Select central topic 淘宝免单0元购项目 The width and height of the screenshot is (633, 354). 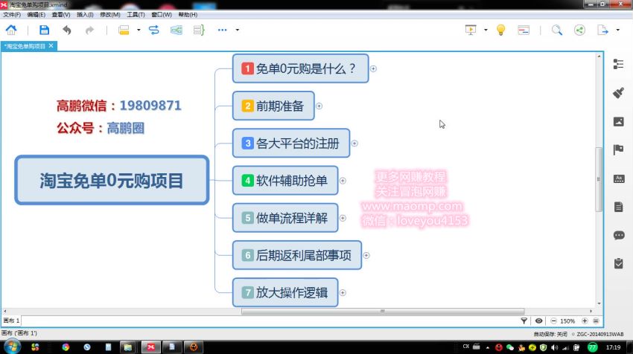click(112, 180)
